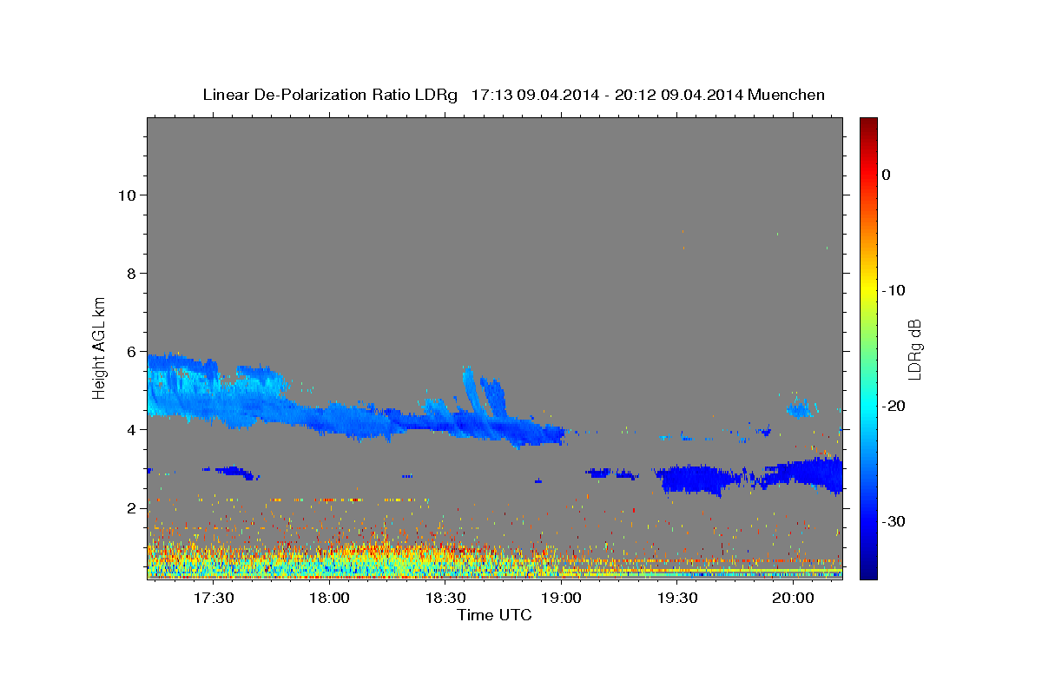
Task: Click the 'Time UTC' x-axis label
Action: coord(494,615)
